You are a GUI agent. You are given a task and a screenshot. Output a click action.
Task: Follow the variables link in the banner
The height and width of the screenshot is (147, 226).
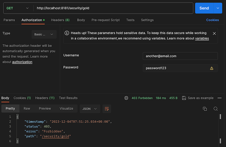[x=202, y=39]
